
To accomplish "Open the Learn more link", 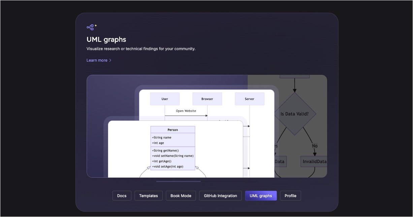I will coord(97,60).
